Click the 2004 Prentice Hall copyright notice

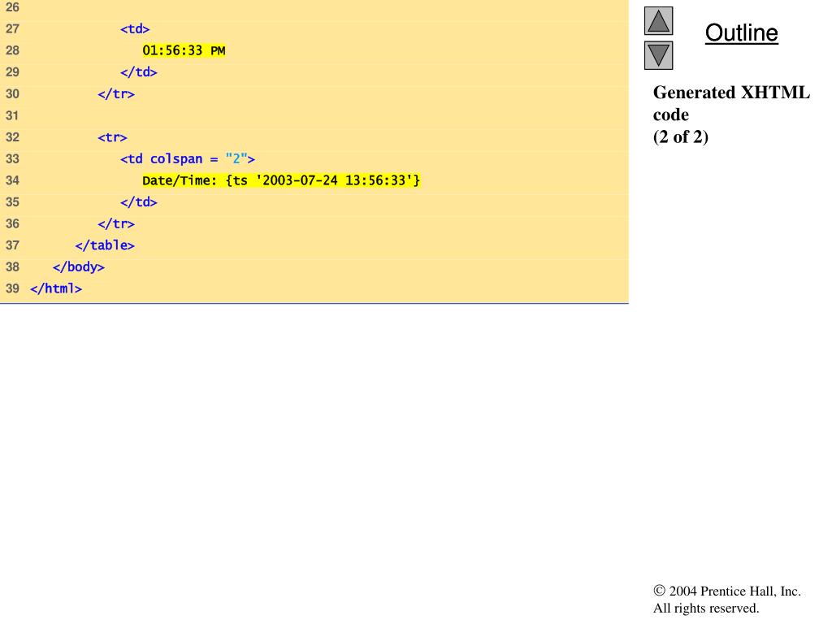tap(727, 591)
